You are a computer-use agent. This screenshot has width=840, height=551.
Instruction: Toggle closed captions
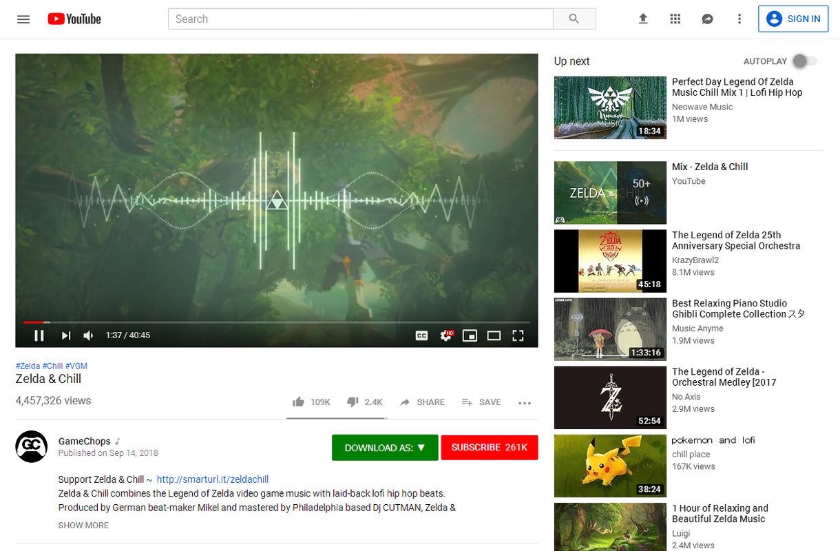421,335
